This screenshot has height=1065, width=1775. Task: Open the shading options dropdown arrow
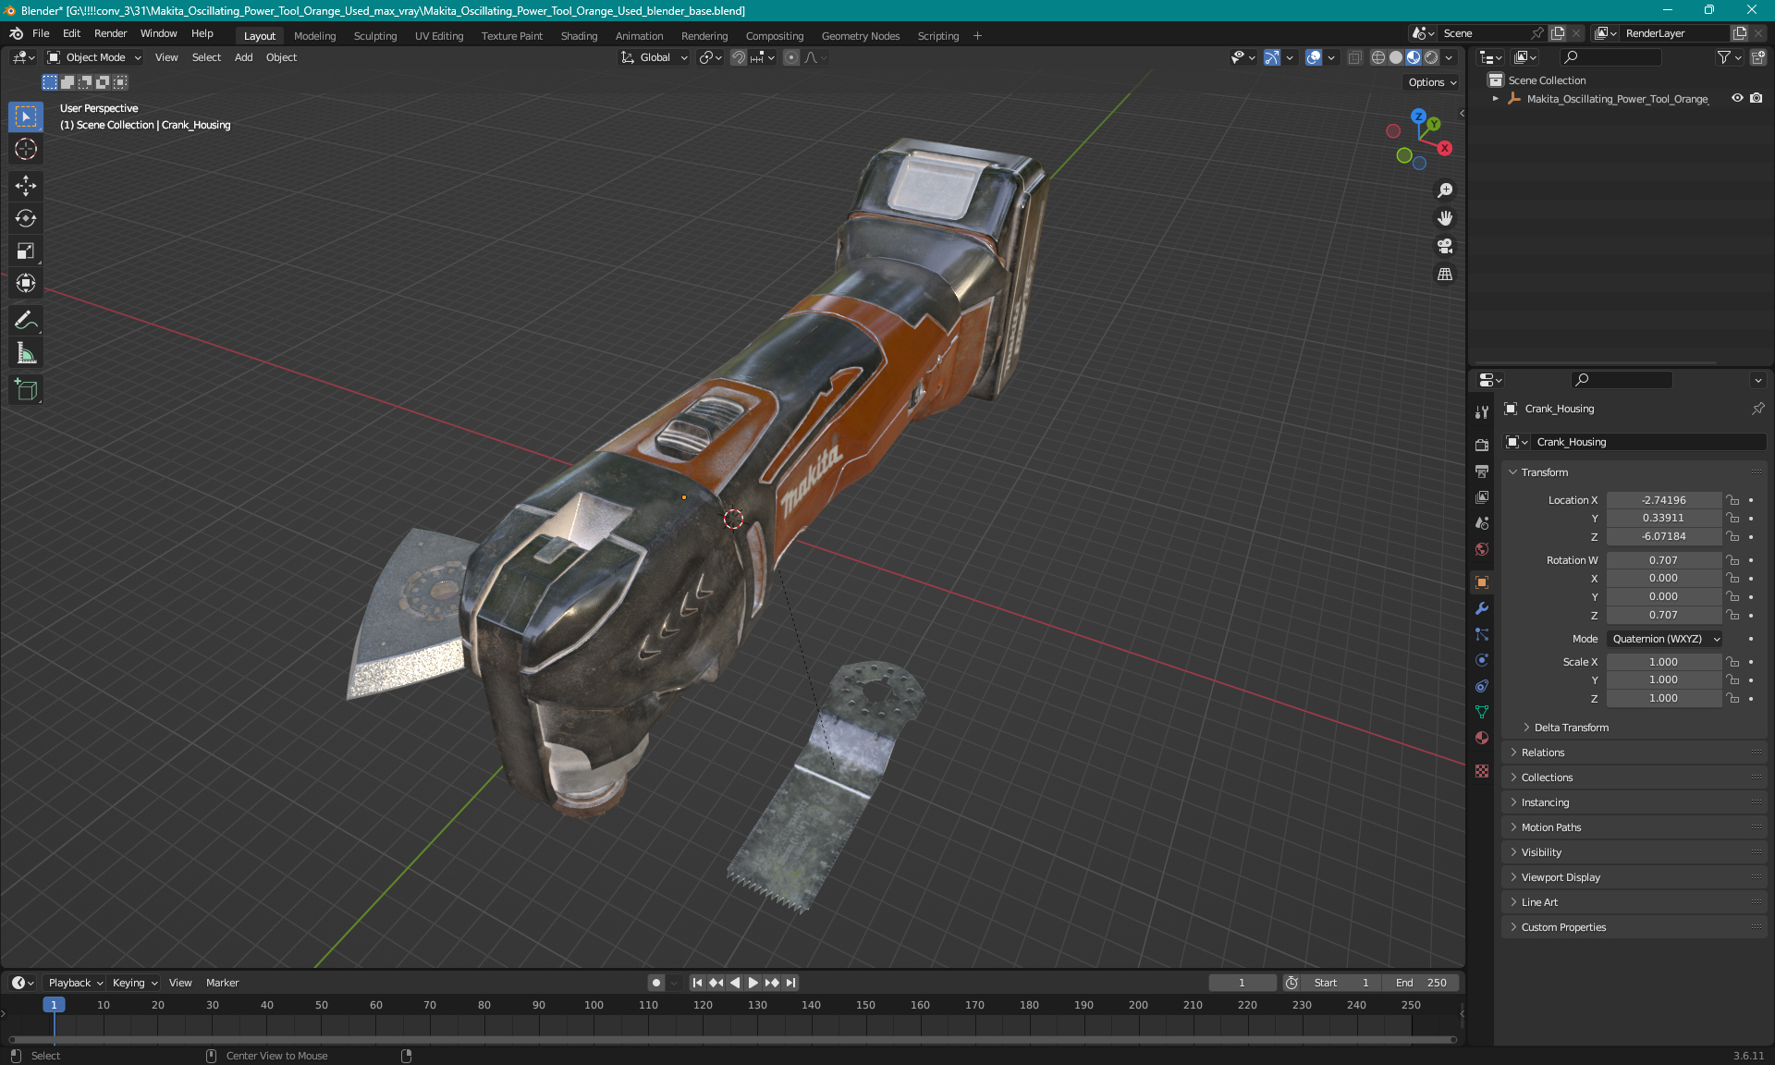click(x=1450, y=57)
